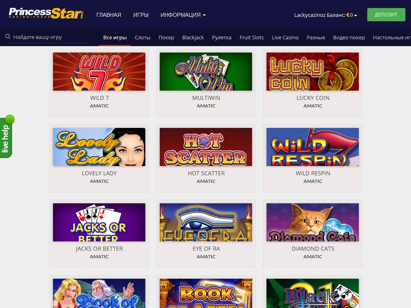Viewport: 411px width, 308px height.
Task: Open the Wild 7 game thumbnail
Action: pos(99,71)
